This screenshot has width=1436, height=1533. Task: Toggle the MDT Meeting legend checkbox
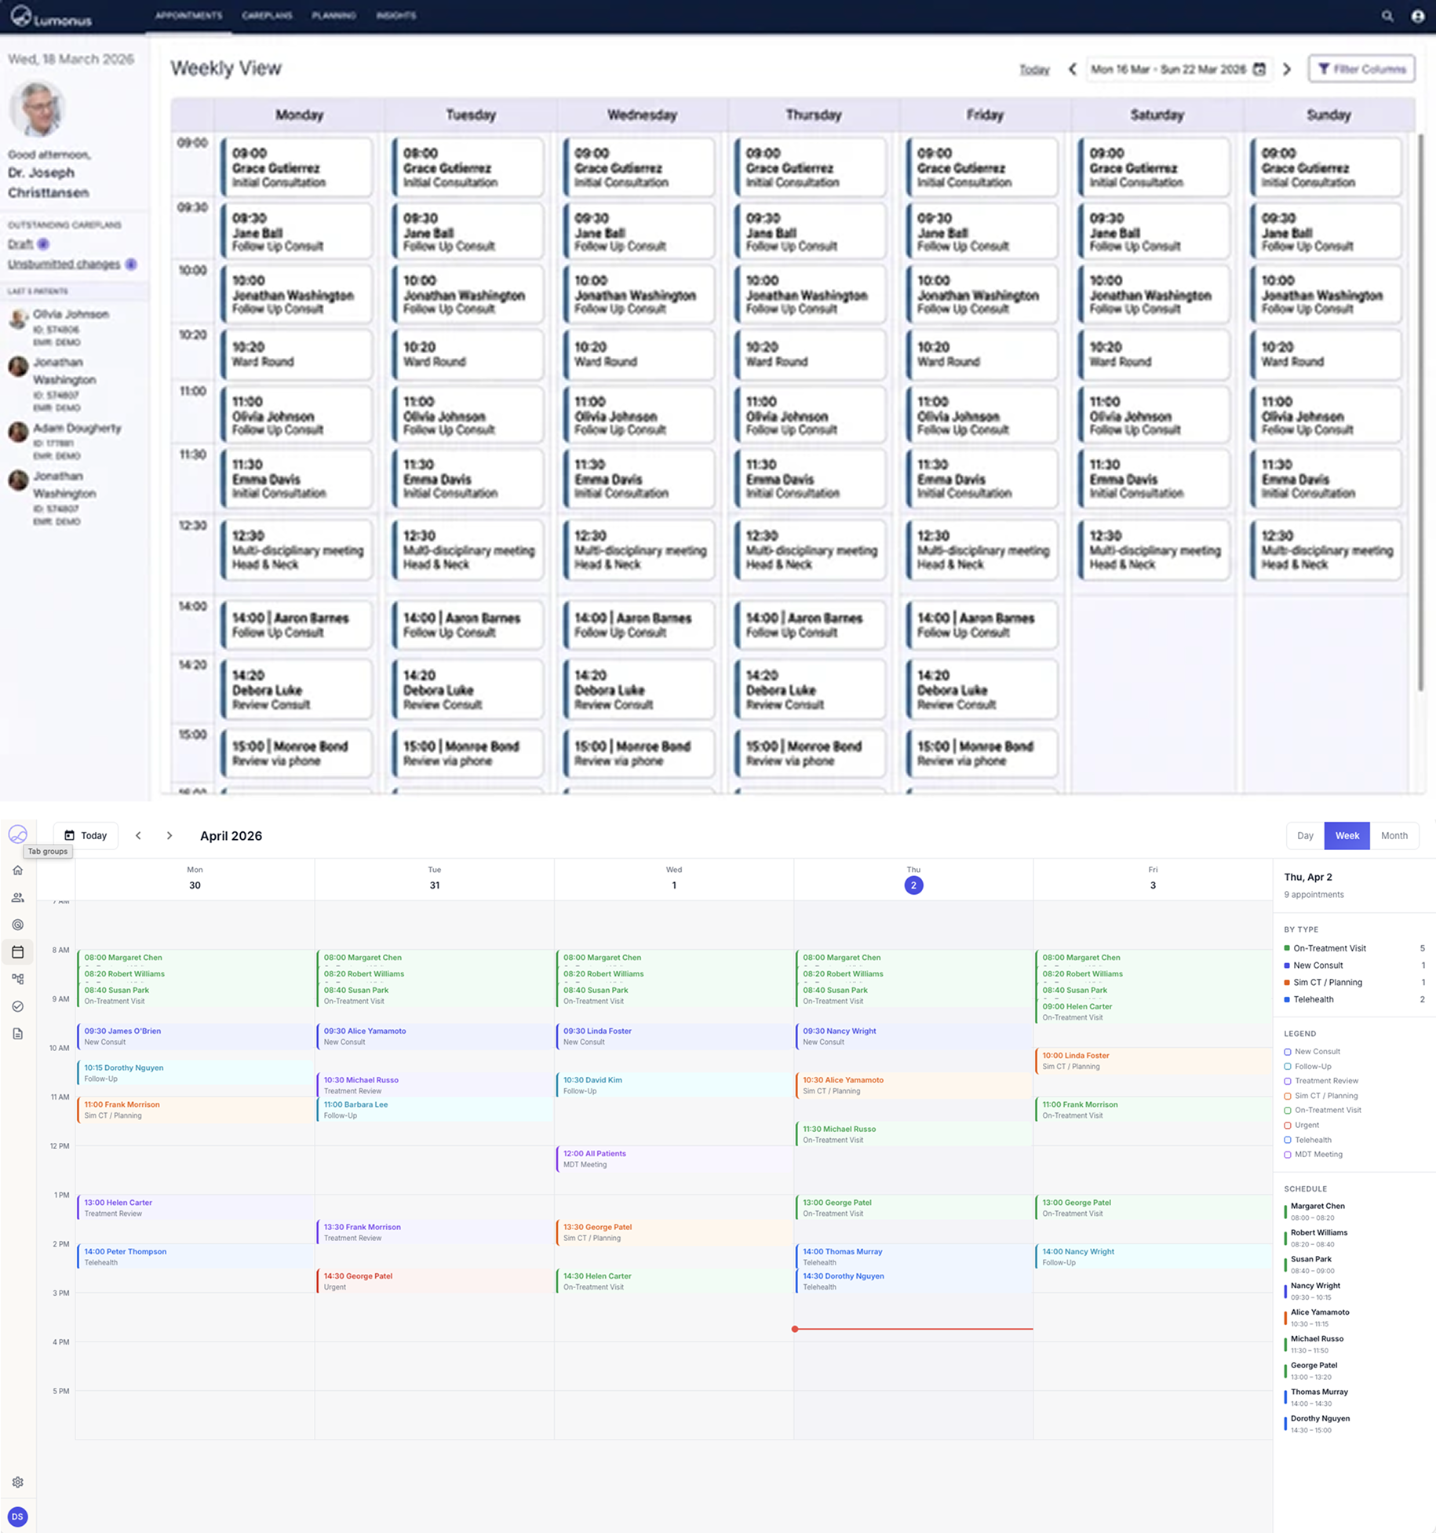1288,1155
